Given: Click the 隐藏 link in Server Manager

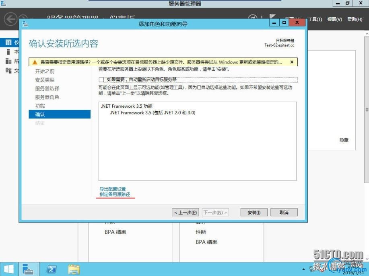Looking at the screenshot, I should point(344,140).
